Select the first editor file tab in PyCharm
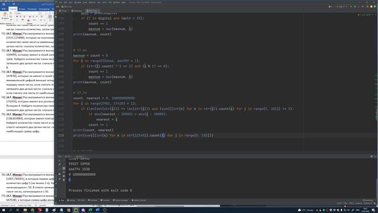Image resolution: width=378 pixels, height=213 pixels. tap(63, 11)
